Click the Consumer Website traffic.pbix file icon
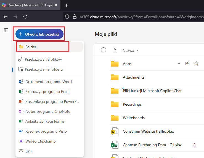The width and height of the screenshot is (204, 158). 115,131
